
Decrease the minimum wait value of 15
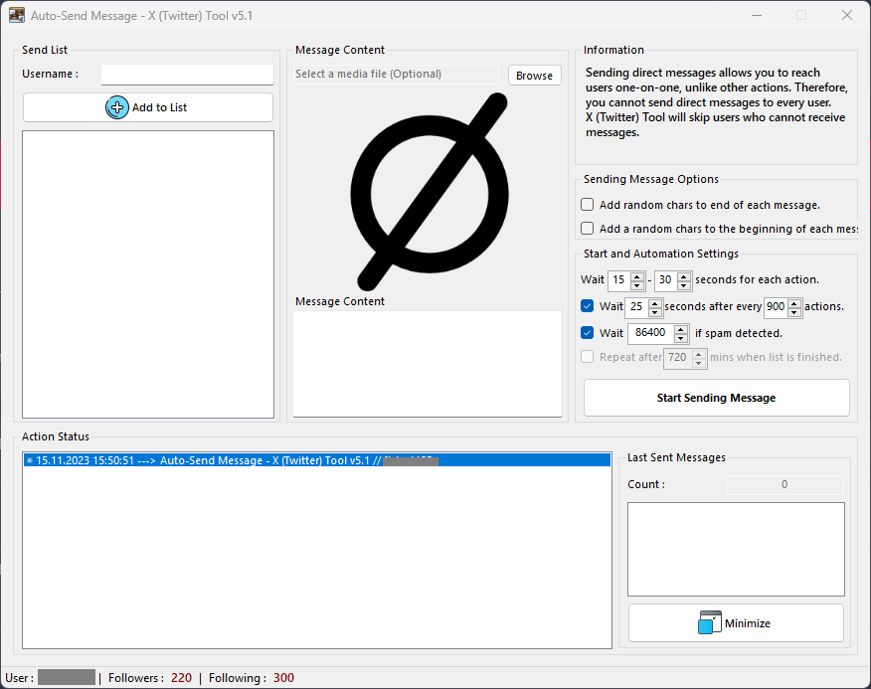pyautogui.click(x=637, y=285)
